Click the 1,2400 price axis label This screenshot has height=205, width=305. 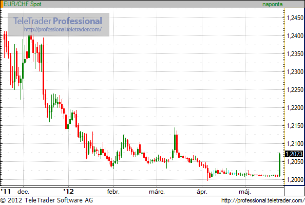point(295,36)
